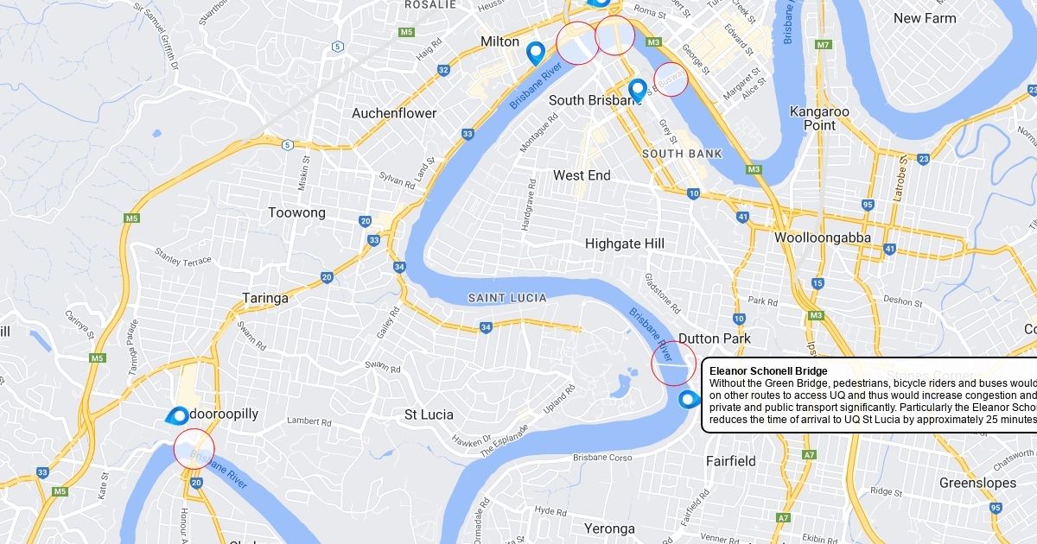Click the Kangaroo Point label

click(819, 118)
